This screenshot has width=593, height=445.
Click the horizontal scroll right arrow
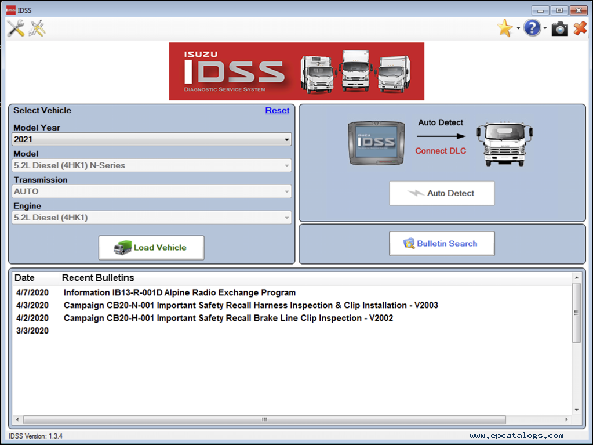click(x=566, y=419)
